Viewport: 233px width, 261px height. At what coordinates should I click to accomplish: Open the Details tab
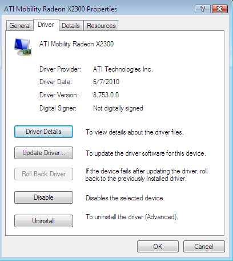coord(71,26)
